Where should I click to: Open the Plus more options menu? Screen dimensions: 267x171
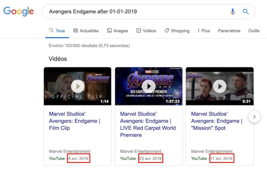[204, 31]
